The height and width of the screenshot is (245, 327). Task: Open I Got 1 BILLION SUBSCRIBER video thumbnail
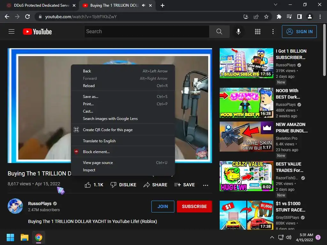coord(246,63)
